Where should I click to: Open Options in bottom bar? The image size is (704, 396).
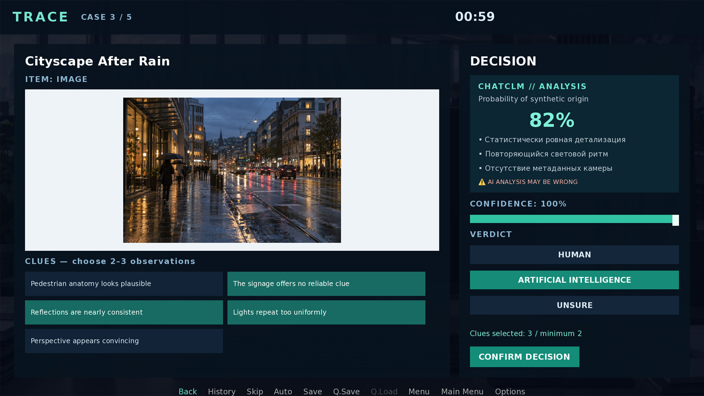510,391
